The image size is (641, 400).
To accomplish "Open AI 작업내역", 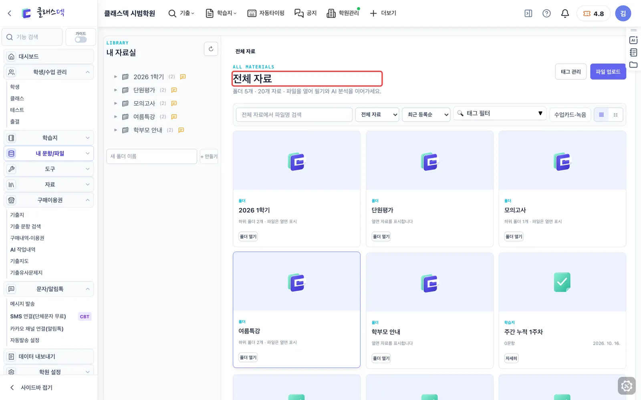I will click(23, 250).
